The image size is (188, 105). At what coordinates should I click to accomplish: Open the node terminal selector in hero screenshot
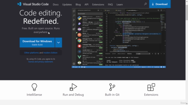[x=143, y=54]
